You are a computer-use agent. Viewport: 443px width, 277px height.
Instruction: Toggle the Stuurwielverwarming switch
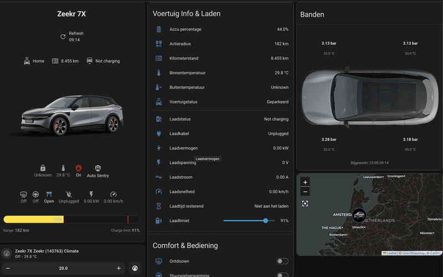pos(282,275)
